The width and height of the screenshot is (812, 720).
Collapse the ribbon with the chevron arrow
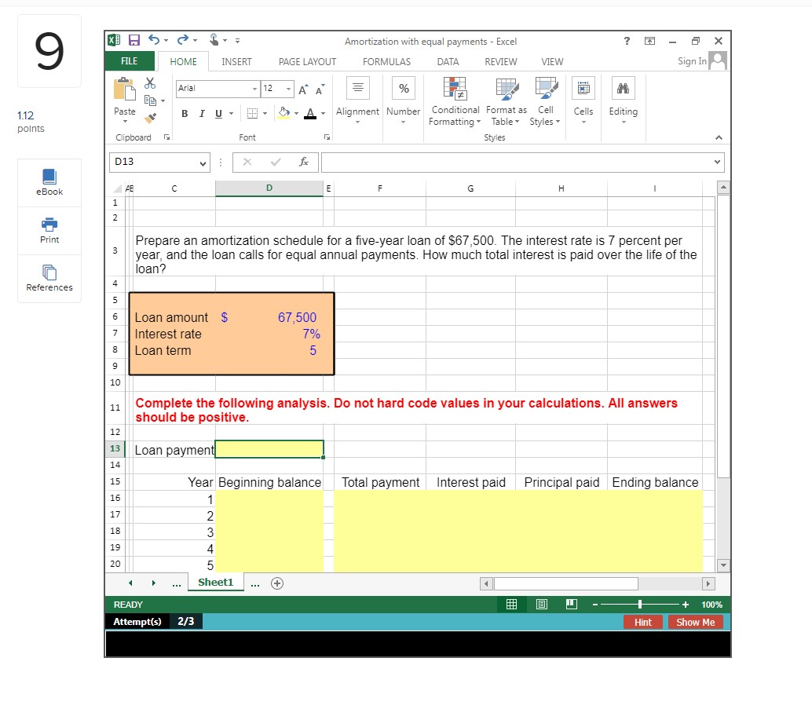coord(718,137)
